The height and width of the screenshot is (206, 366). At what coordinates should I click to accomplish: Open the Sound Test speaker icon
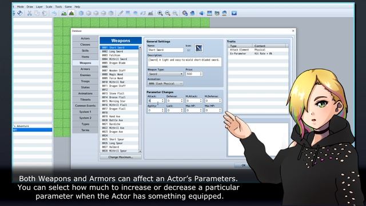click(201, 13)
